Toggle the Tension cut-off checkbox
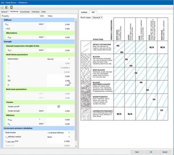Viewport: 174px width, 155px height. tap(59, 106)
